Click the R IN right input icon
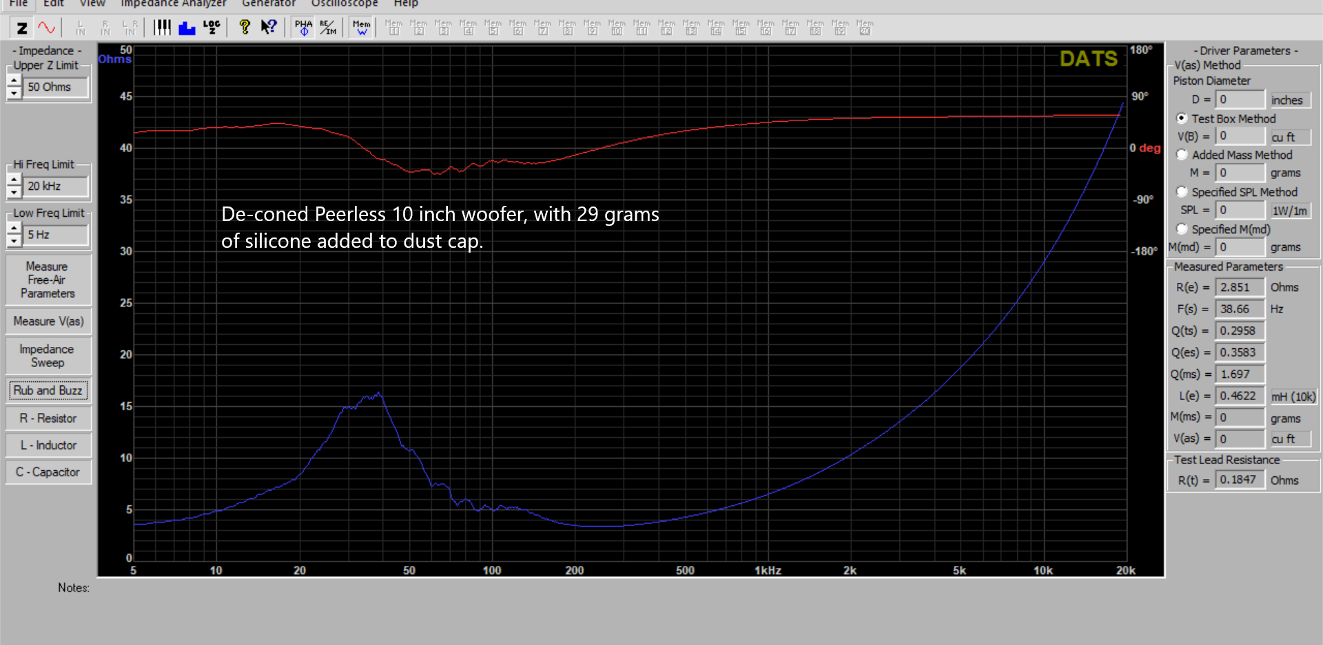 point(105,28)
